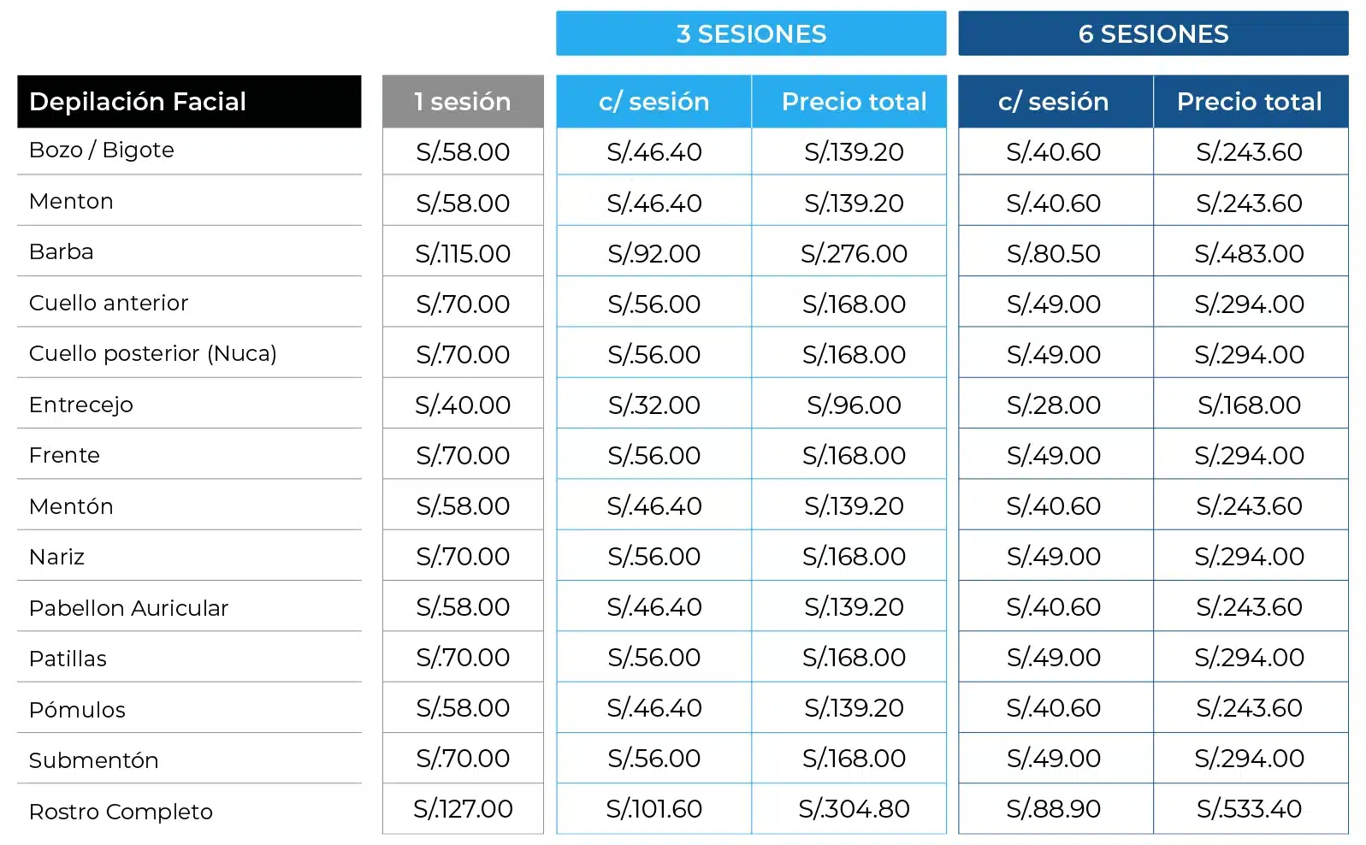Click Entrecejo 3-session total S/.96.00
Viewport: 1366px width, 845px height.
coord(854,405)
